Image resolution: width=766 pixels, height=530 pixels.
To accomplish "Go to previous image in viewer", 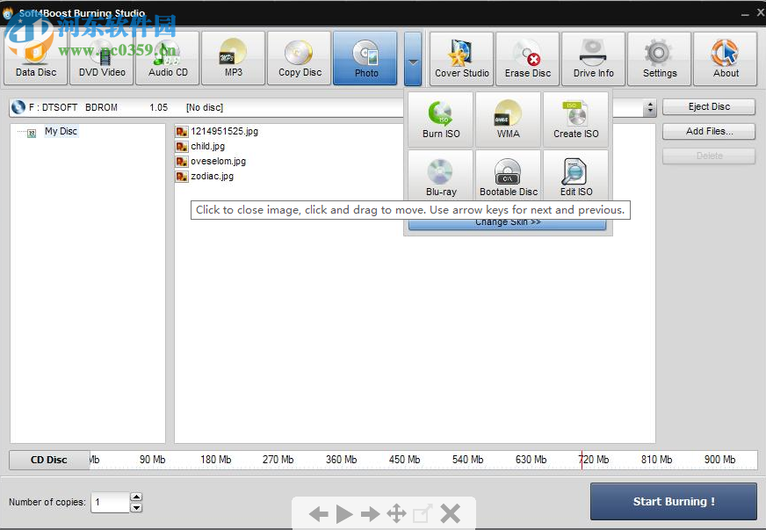I will coord(319,514).
